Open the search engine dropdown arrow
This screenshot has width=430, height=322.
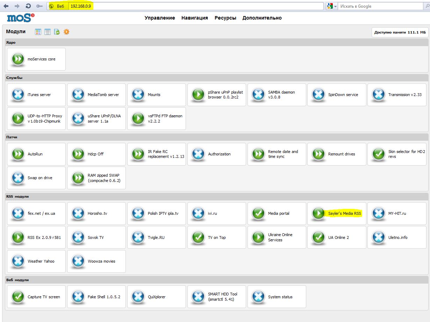tap(335, 6)
